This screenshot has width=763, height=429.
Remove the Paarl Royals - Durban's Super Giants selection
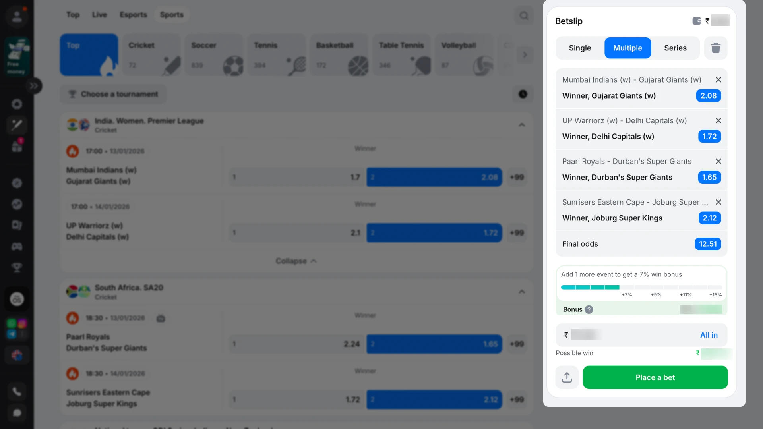pos(718,161)
